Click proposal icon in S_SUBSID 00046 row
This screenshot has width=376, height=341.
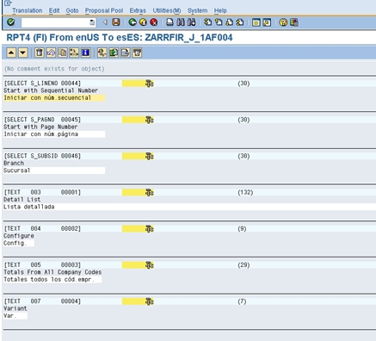[x=150, y=156]
